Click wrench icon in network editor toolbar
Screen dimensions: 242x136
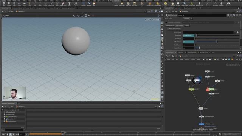pos(204,60)
